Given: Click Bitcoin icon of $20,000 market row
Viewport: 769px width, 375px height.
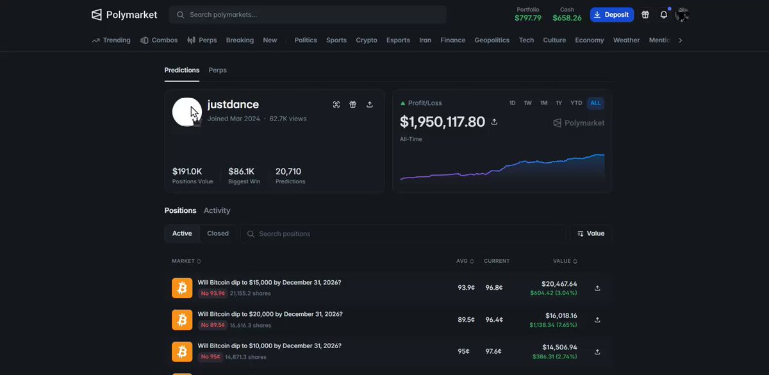Looking at the screenshot, I should (182, 319).
